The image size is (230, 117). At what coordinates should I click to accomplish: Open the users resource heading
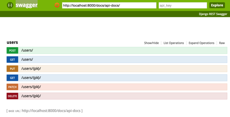[12, 42]
